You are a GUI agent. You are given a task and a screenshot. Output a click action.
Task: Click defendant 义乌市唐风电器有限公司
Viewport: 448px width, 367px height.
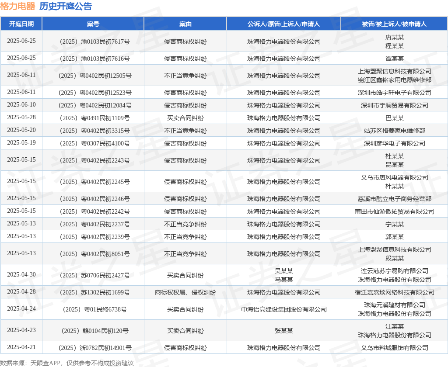click(394, 178)
